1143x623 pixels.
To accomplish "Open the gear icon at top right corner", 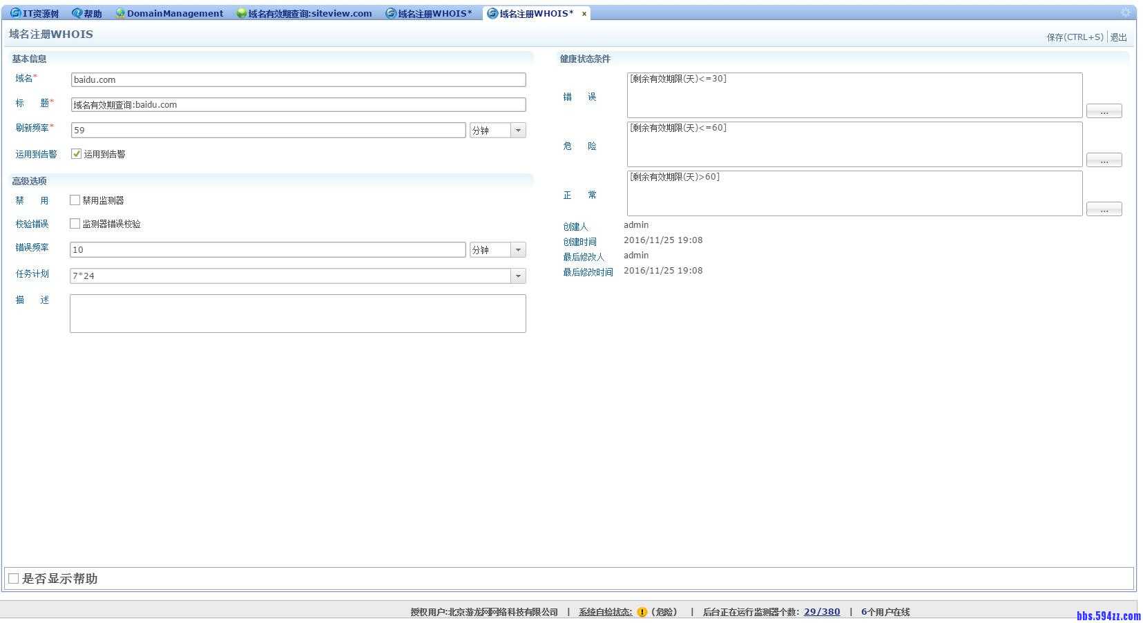I will click(1126, 12).
